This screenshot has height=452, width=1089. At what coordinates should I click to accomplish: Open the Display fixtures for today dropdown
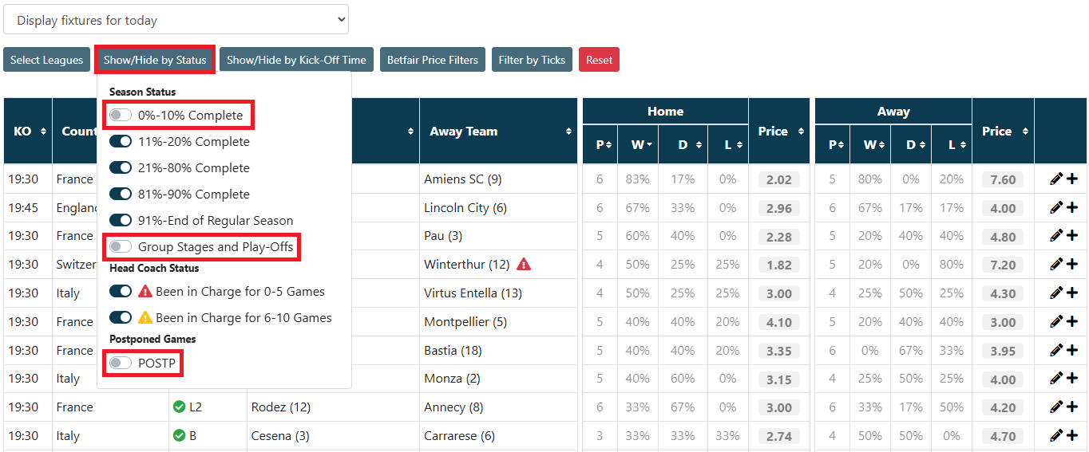click(176, 20)
